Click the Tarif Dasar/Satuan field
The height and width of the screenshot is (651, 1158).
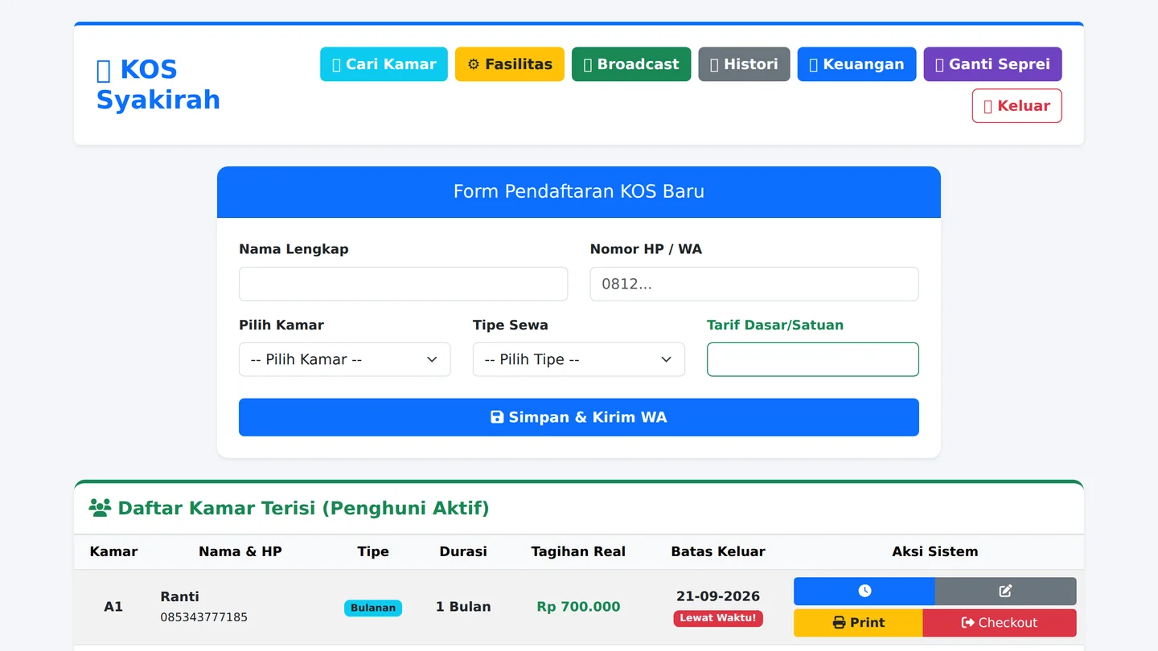[813, 359]
